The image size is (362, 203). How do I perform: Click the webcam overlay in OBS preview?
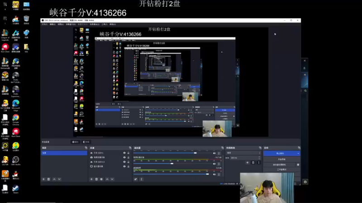pos(217,129)
